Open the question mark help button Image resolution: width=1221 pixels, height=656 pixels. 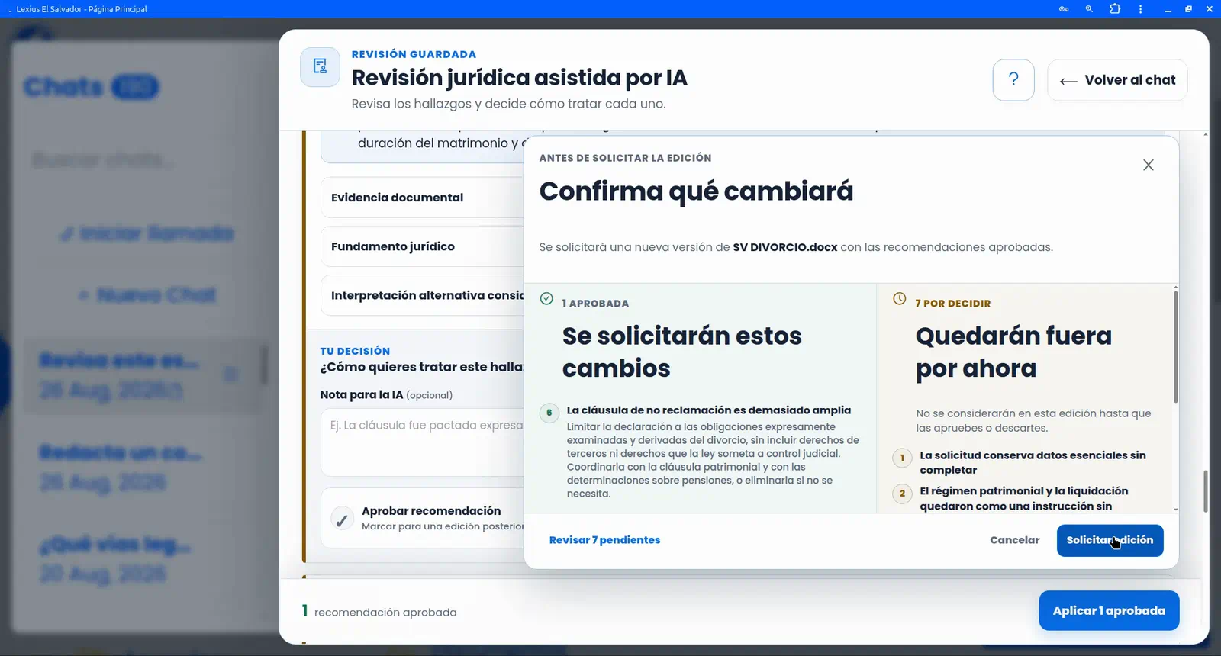(1013, 80)
